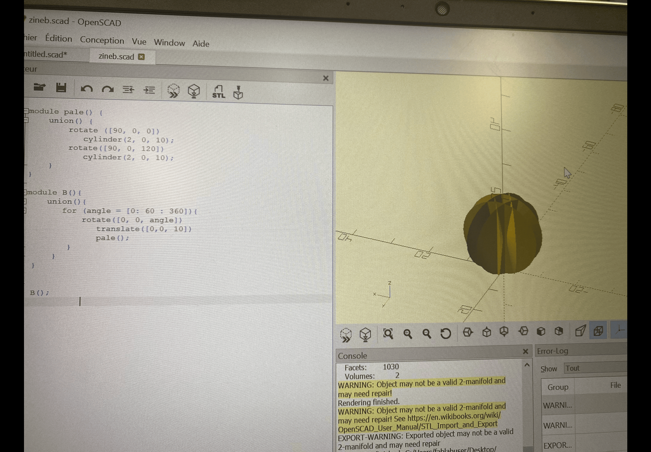Redo the last edit
The width and height of the screenshot is (651, 452).
pyautogui.click(x=108, y=90)
